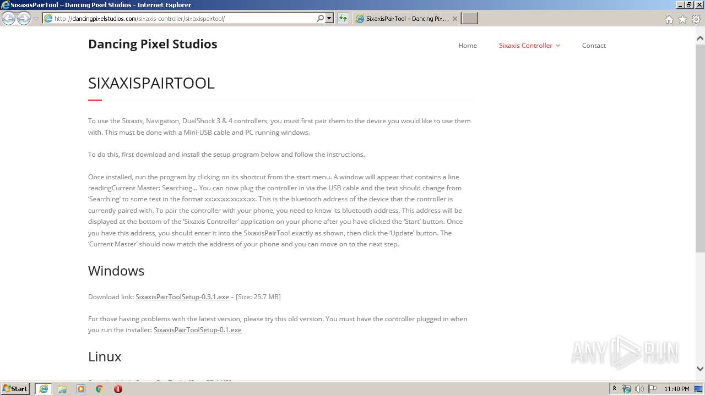Viewport: 705px width, 396px height.
Task: Go forward with the browser Forward arrow
Action: pos(24,18)
